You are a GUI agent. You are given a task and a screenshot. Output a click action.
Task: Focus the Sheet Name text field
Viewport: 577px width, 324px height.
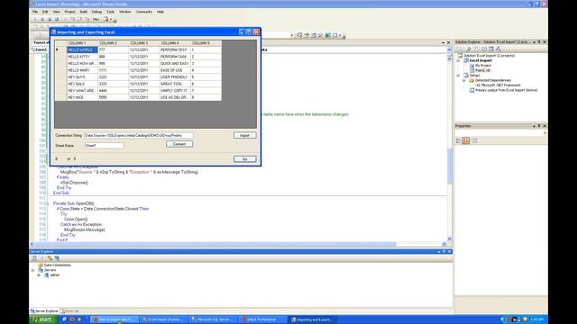[x=104, y=146]
